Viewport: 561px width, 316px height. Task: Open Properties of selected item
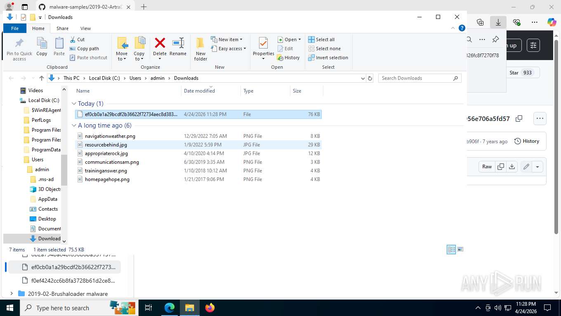point(263,49)
